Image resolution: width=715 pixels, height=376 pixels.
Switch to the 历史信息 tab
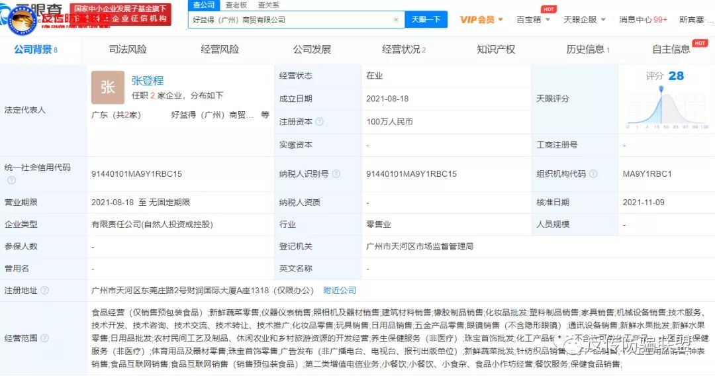click(588, 49)
